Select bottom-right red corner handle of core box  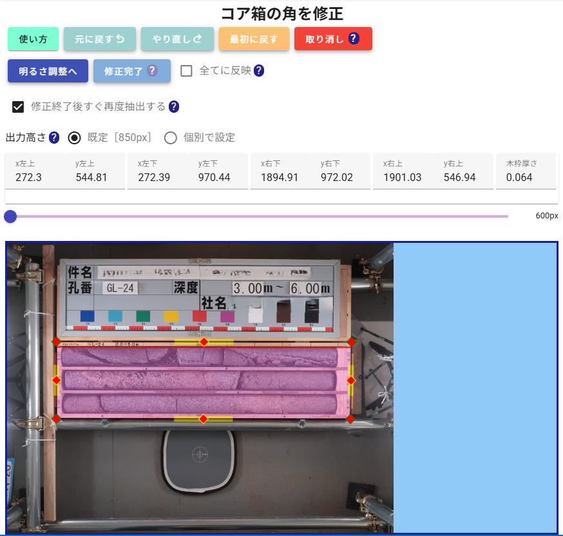tap(350, 419)
